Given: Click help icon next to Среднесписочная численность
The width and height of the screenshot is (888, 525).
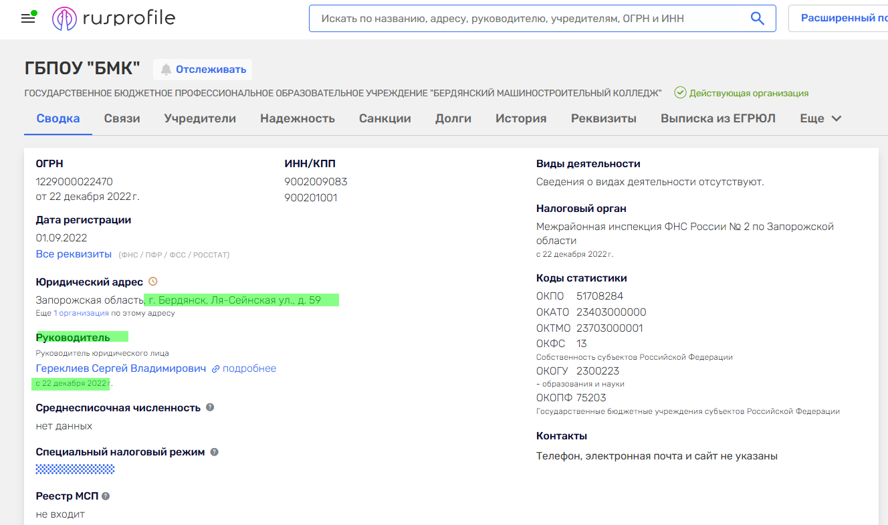Looking at the screenshot, I should [x=210, y=407].
